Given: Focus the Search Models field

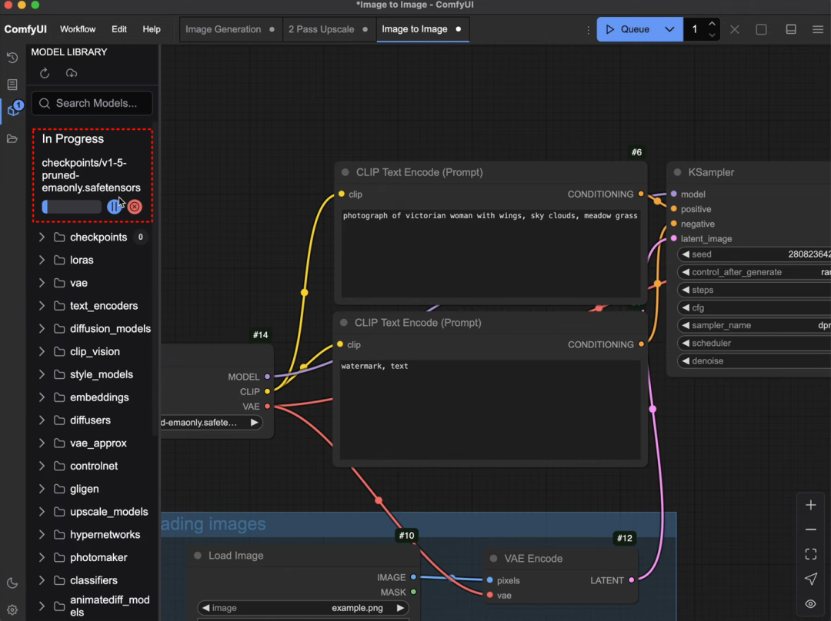Looking at the screenshot, I should pyautogui.click(x=92, y=103).
